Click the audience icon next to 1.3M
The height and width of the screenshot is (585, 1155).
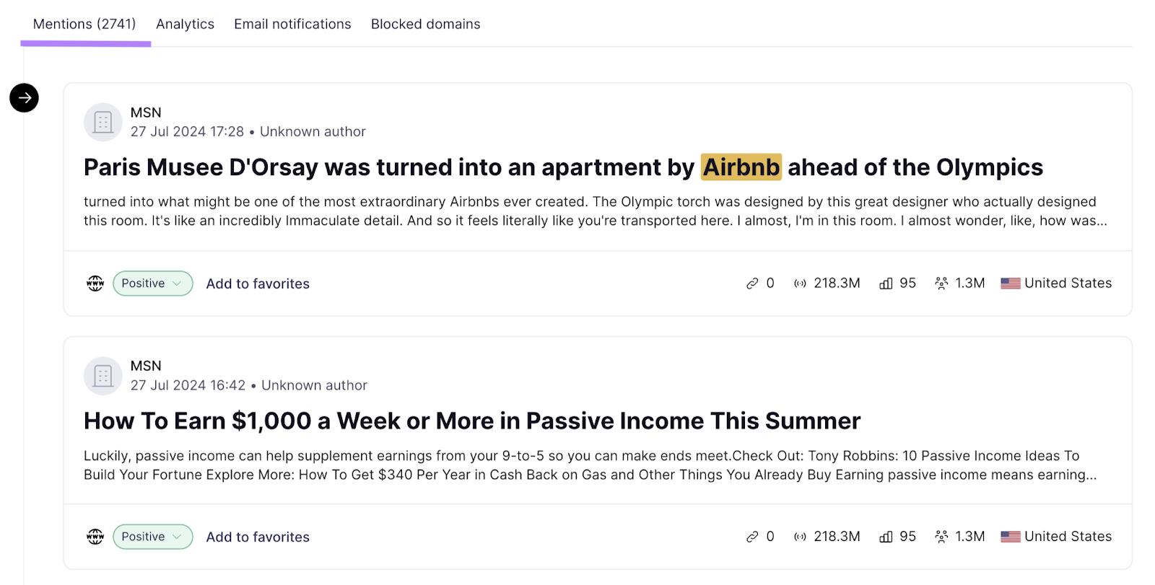(x=941, y=283)
